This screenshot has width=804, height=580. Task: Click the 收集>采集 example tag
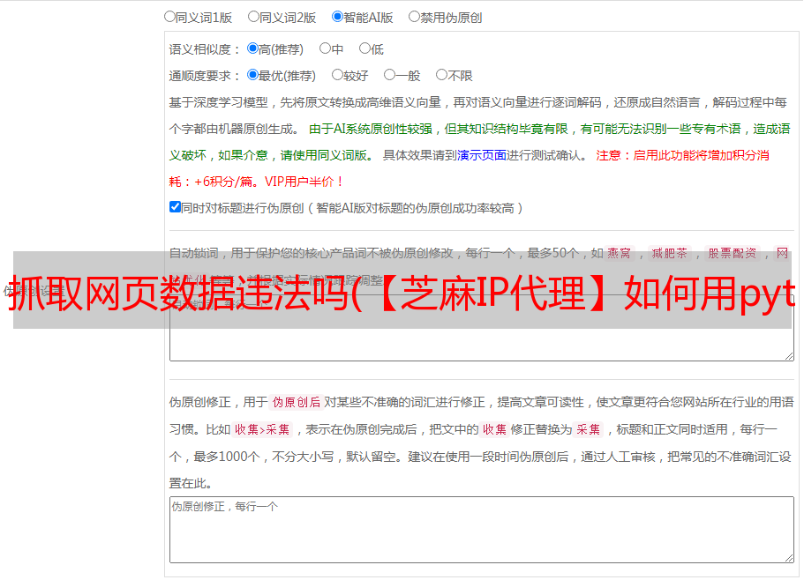tap(262, 429)
